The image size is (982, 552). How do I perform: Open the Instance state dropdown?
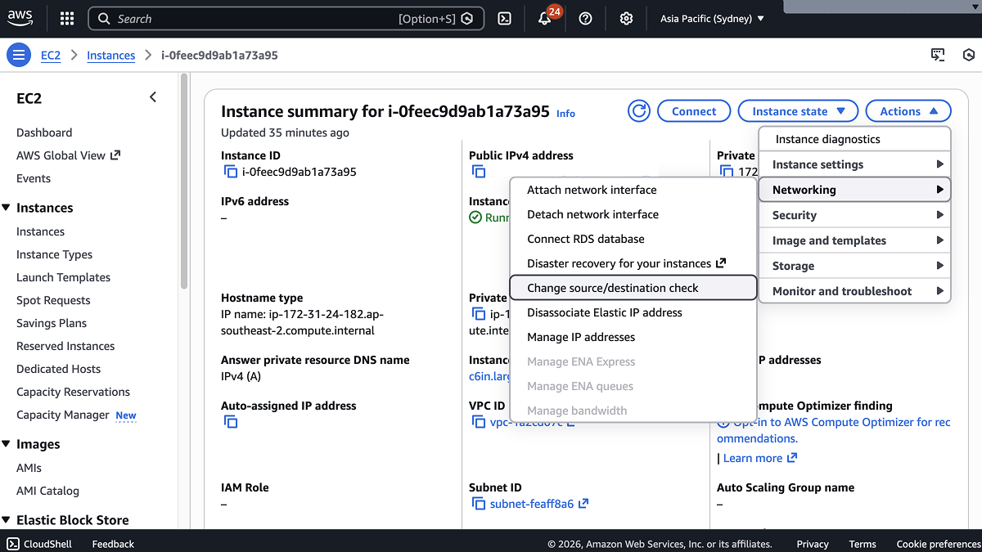[x=797, y=110]
